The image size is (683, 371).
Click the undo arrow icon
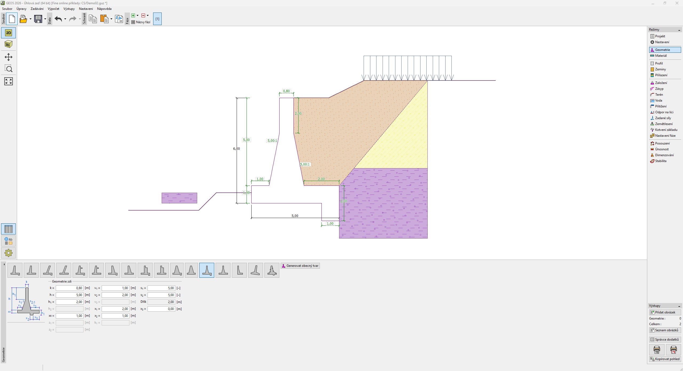(x=58, y=19)
